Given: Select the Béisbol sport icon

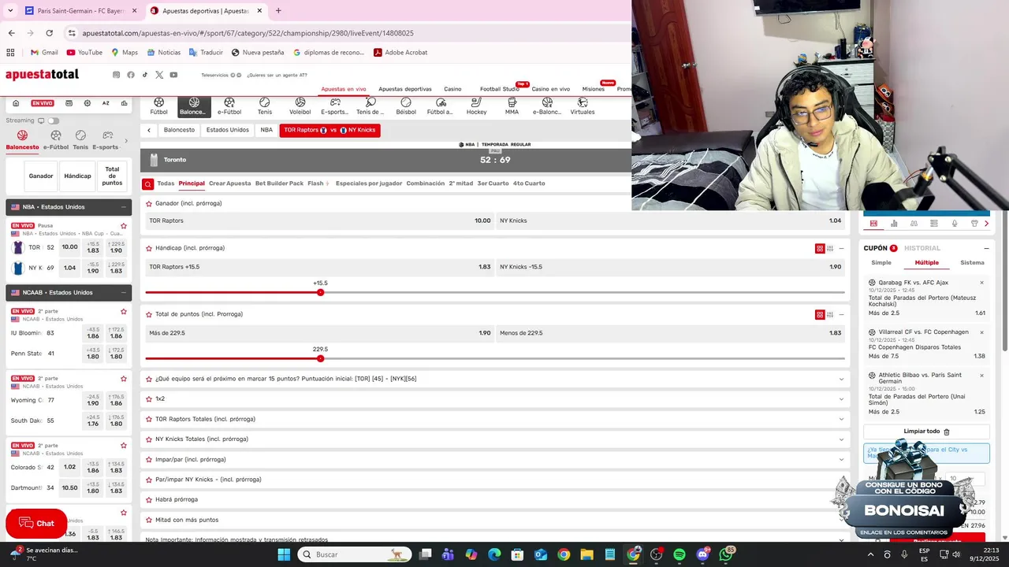Looking at the screenshot, I should pyautogui.click(x=406, y=106).
